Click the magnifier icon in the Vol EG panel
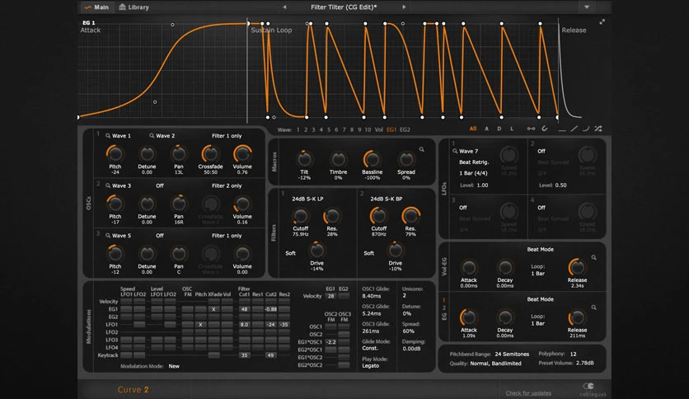689x399 pixels. coord(593,257)
